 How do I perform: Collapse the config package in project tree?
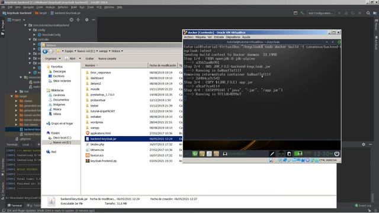(x=30, y=30)
